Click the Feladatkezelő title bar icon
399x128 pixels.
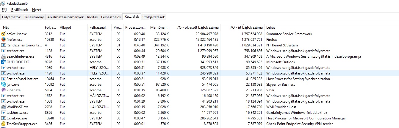pyautogui.click(x=3, y=3)
